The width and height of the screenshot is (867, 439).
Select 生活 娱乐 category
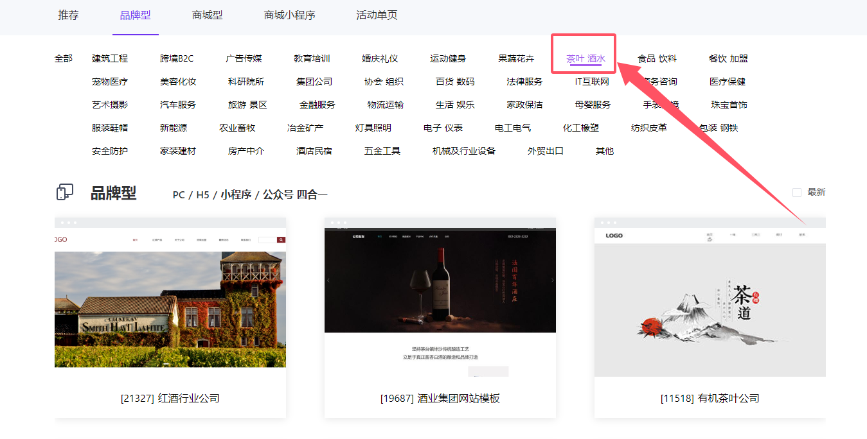[x=455, y=105]
